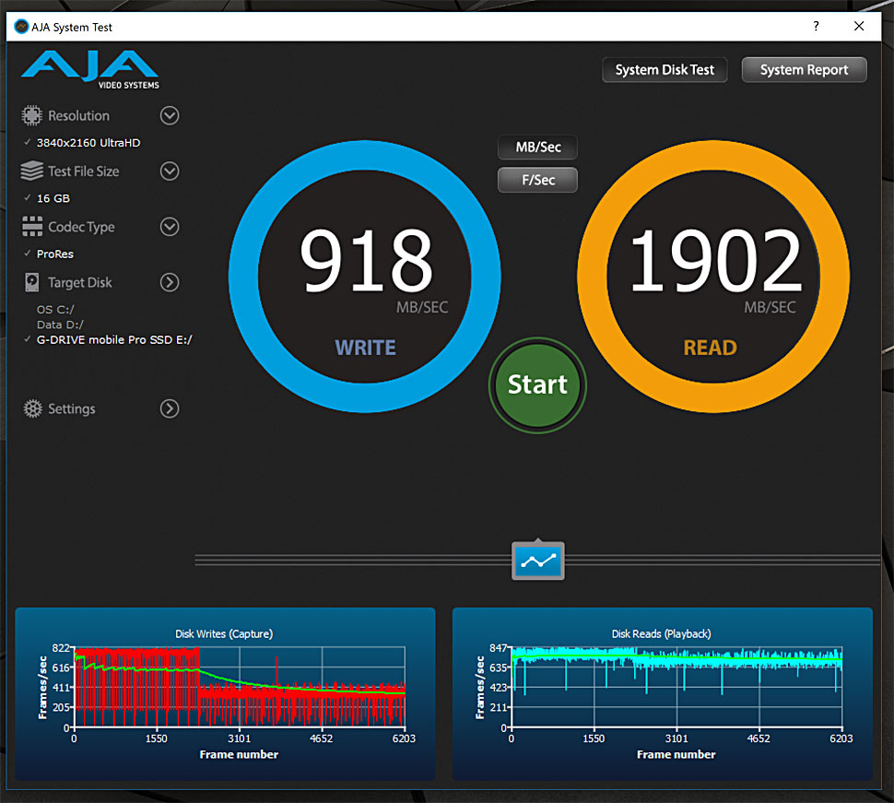Image resolution: width=894 pixels, height=803 pixels.
Task: Open the System Report view
Action: [804, 69]
